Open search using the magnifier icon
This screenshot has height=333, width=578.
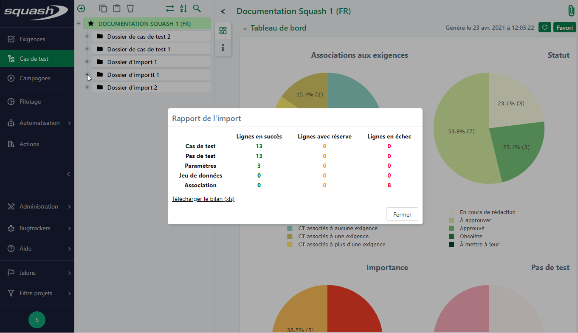pos(197,8)
